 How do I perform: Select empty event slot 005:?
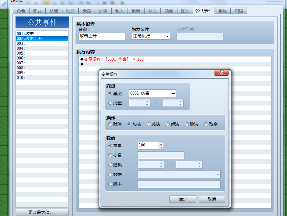pyautogui.click(x=42, y=53)
